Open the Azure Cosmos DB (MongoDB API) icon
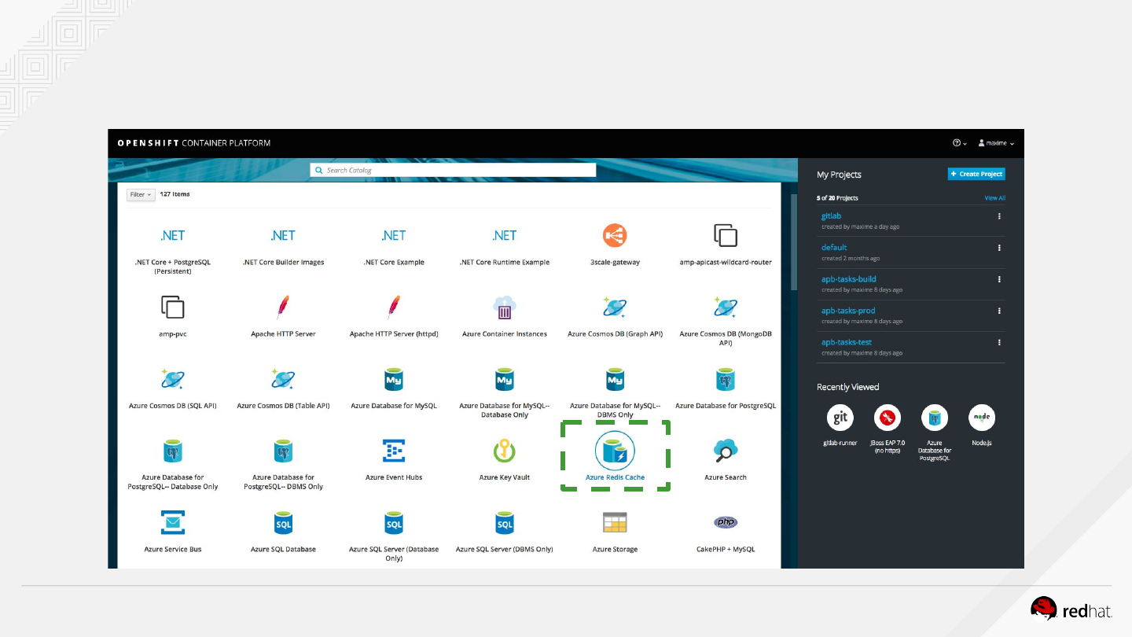The height and width of the screenshot is (637, 1132). point(726,307)
